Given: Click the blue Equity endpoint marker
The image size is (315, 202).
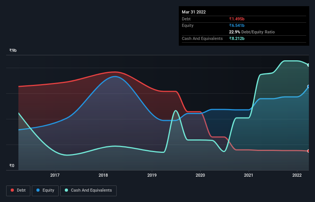Looking at the screenshot, I should click(x=308, y=86).
